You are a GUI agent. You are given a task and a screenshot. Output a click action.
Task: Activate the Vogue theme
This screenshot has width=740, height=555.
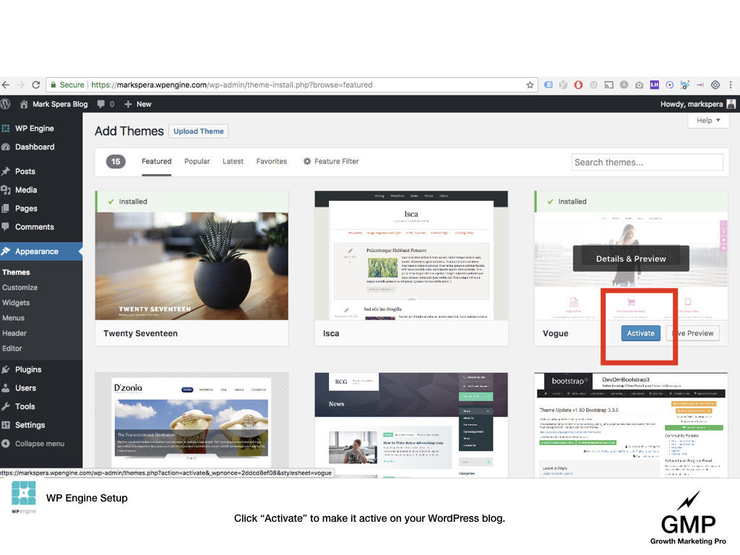tap(640, 333)
